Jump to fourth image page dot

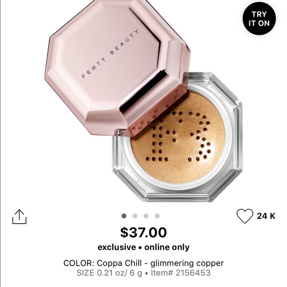[157, 216]
